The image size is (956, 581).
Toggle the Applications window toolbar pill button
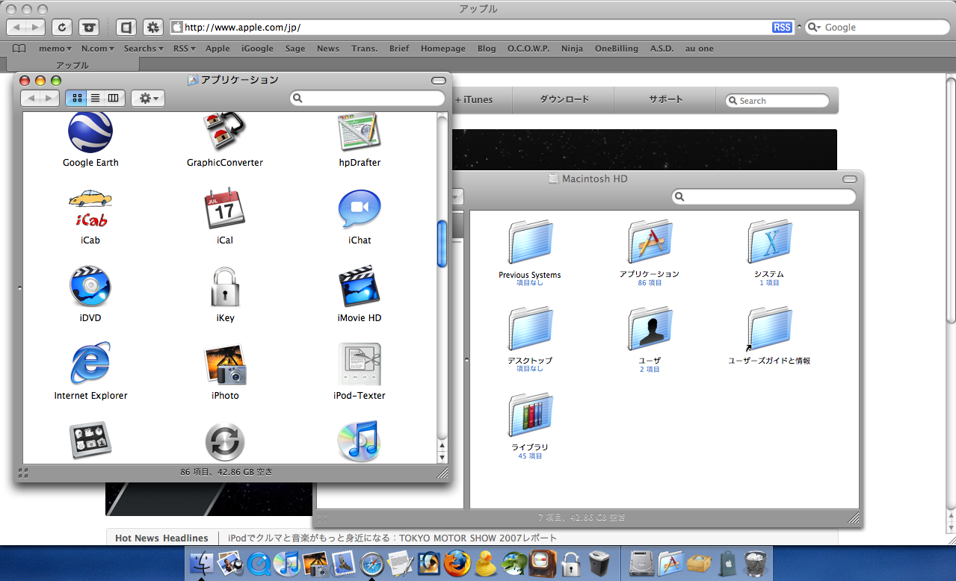point(439,81)
